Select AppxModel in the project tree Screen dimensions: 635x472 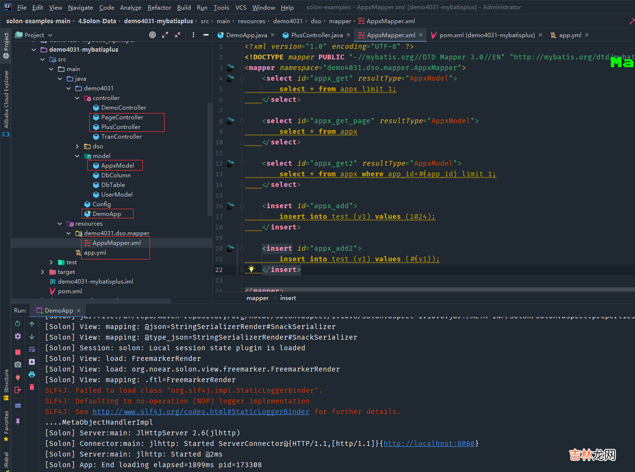tap(117, 166)
